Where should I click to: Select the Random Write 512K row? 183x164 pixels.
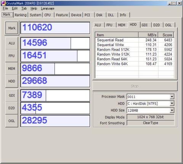pos(135,54)
